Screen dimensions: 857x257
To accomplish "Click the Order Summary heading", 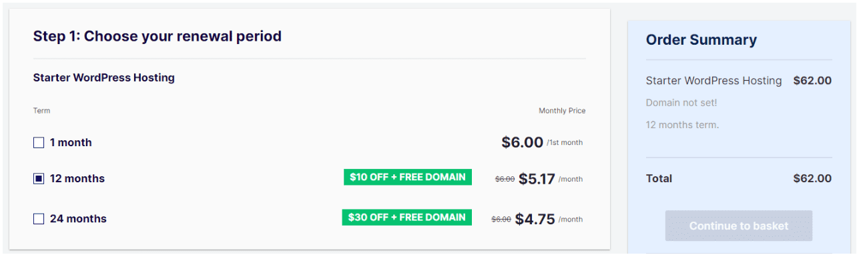I will (701, 40).
